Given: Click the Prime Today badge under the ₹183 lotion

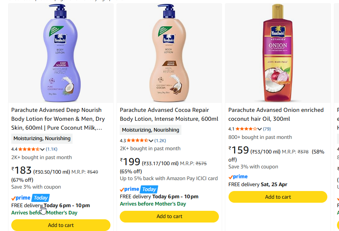Looking at the screenshot, I should (x=30, y=198).
